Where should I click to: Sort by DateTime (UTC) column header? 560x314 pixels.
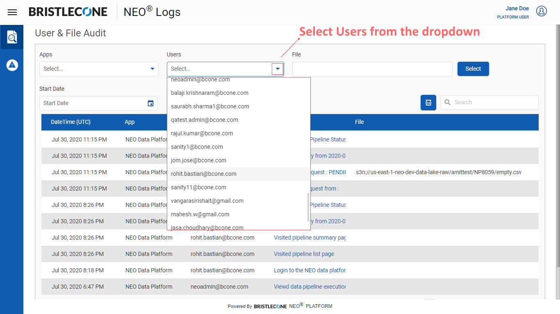point(71,122)
